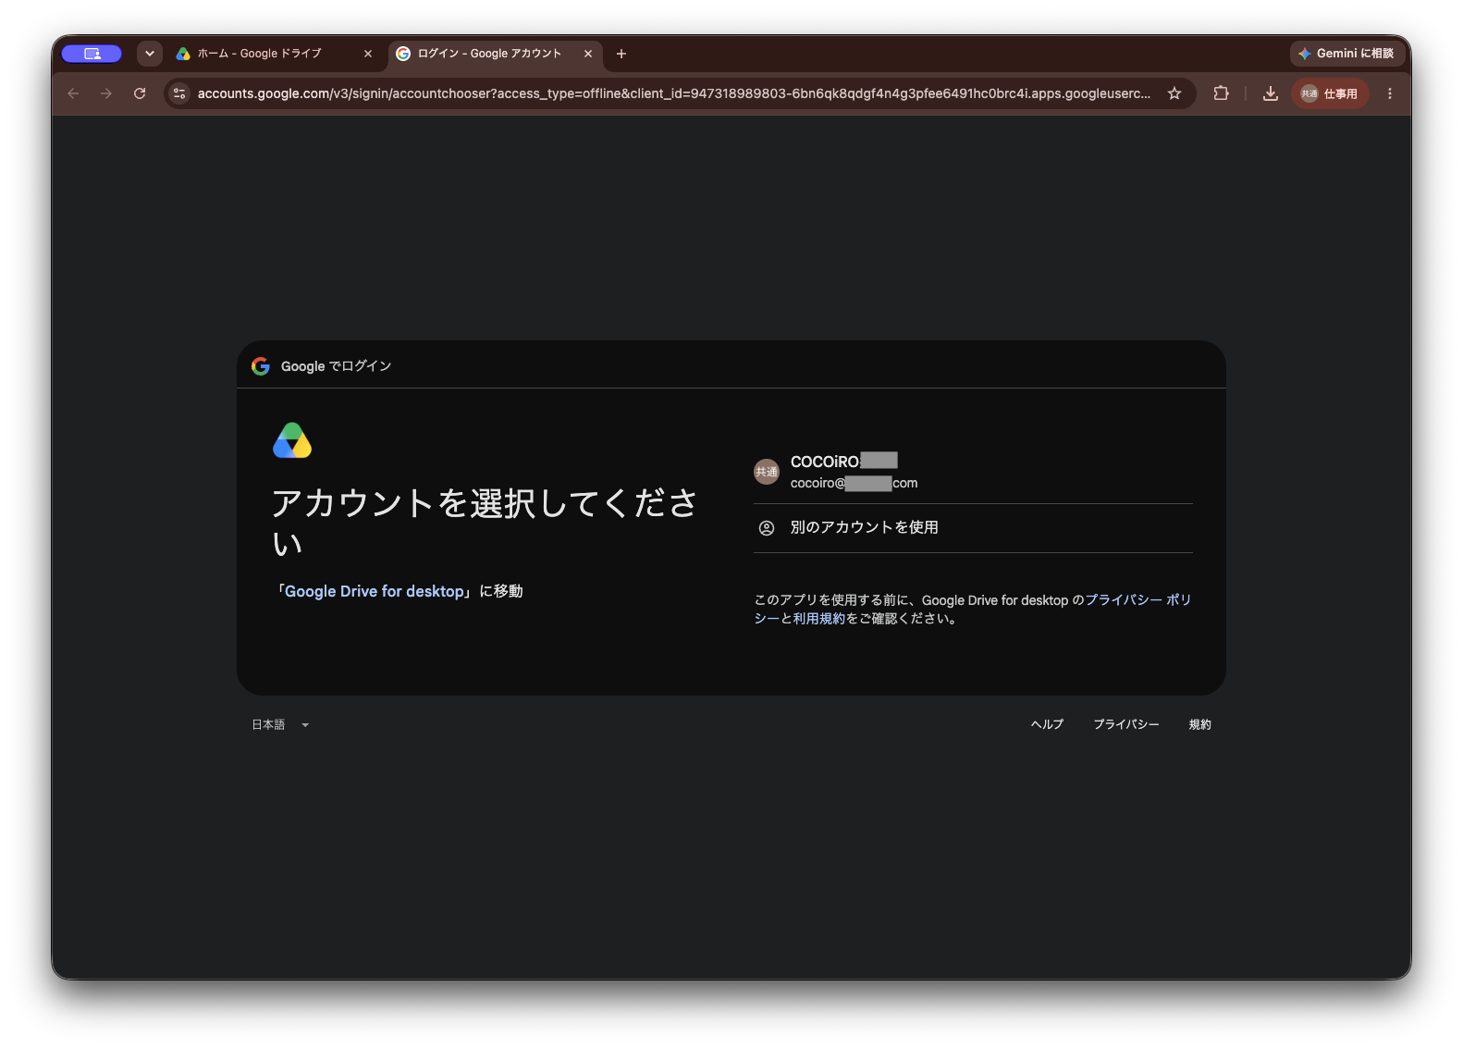Open the tab search dropdown arrow

(150, 54)
